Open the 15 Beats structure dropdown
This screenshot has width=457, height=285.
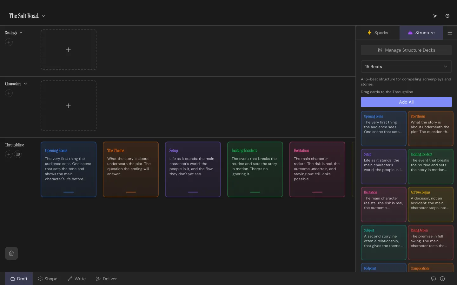pos(406,66)
